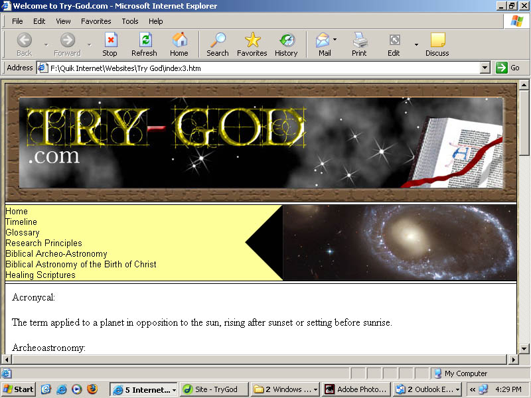Click the Research Principles link

[44, 243]
